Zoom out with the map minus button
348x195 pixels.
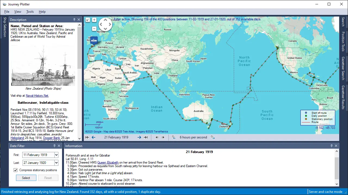coord(94,29)
